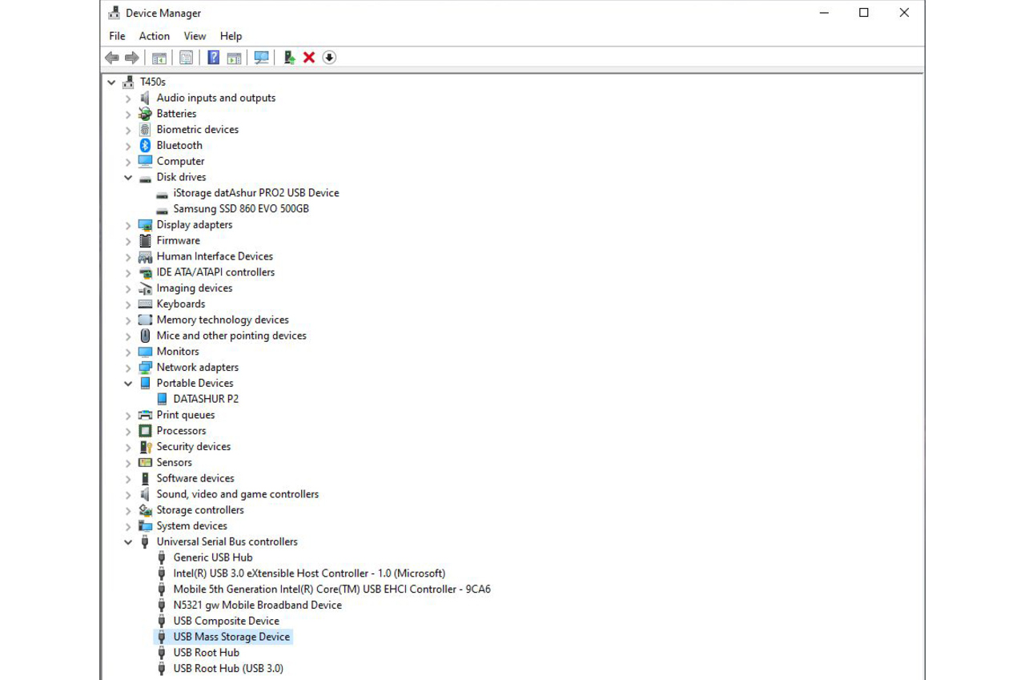
Task: Select the USB Root Hub (USB 3.0) entry
Action: click(228, 669)
